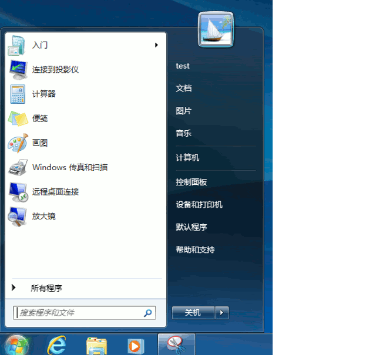Open 帮助和支持 help and support
The image size is (376, 355).
(x=195, y=249)
